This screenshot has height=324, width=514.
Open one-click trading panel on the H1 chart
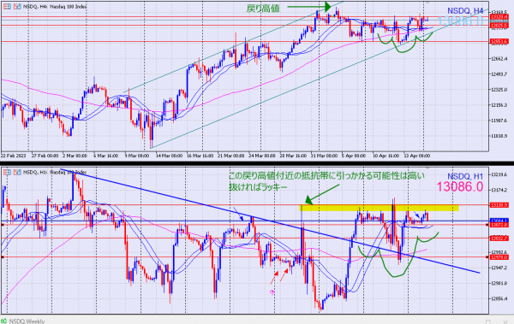7,172
